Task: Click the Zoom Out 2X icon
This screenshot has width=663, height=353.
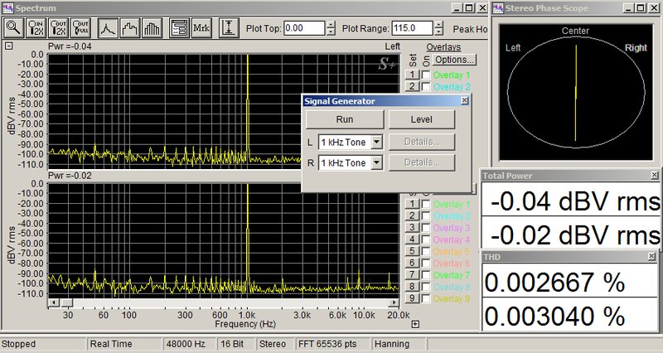Action: [58, 28]
